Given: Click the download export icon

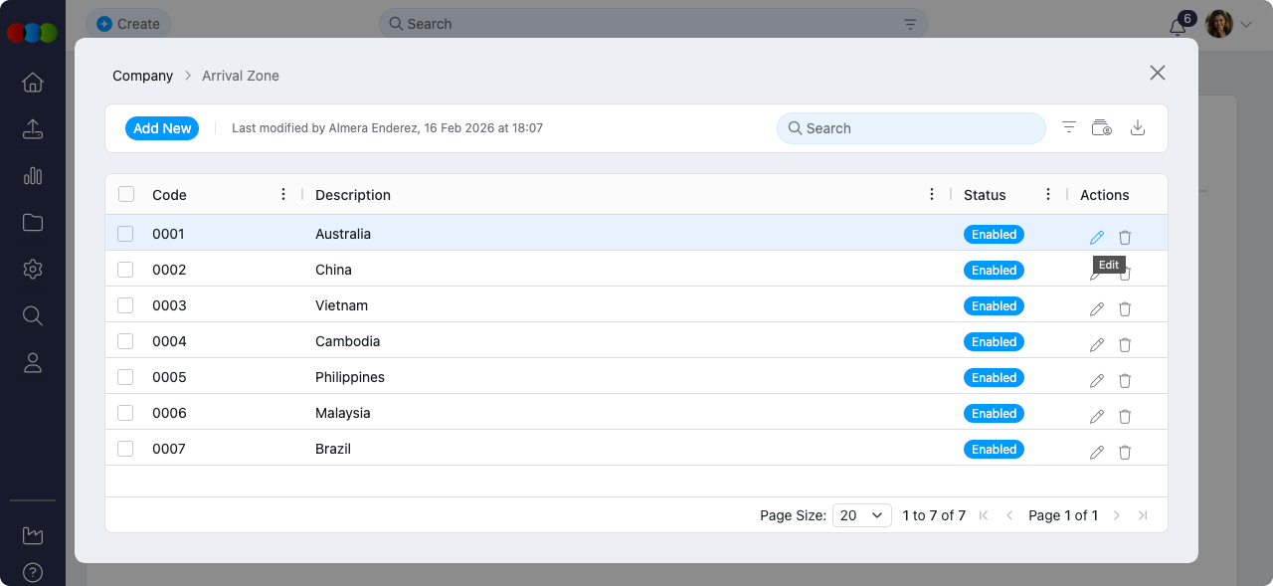Looking at the screenshot, I should (x=1139, y=127).
